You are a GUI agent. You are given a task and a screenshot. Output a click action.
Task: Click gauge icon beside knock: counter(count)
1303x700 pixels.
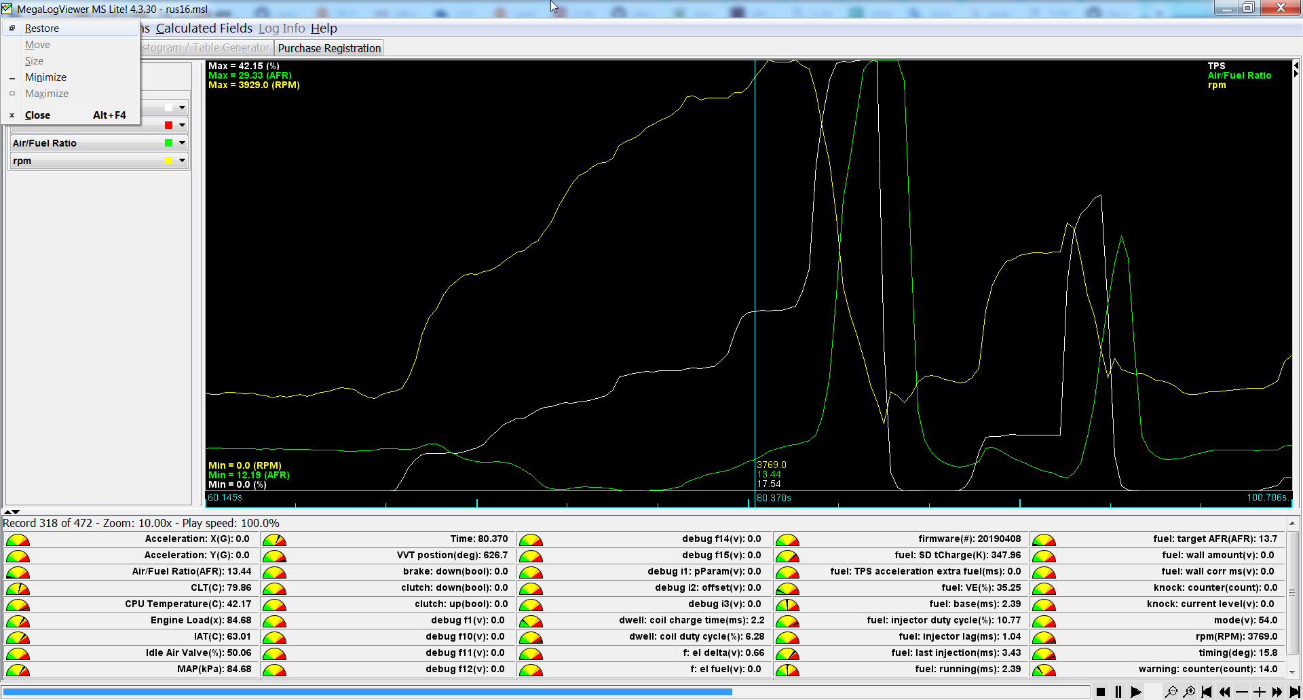pos(1044,589)
